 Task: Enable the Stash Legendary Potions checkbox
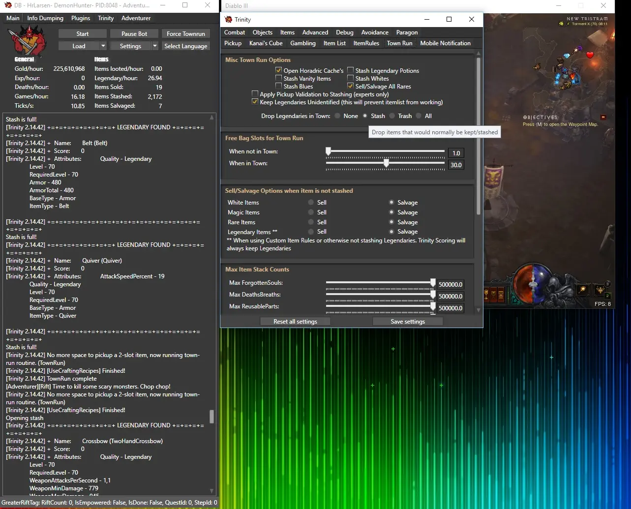click(x=351, y=71)
